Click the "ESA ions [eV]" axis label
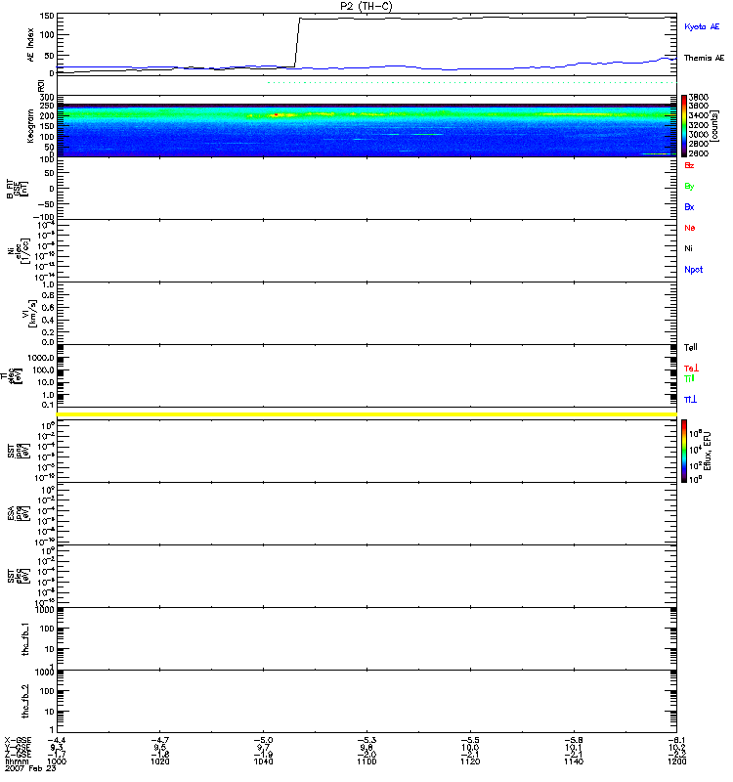This screenshot has width=733, height=782. coord(19,513)
